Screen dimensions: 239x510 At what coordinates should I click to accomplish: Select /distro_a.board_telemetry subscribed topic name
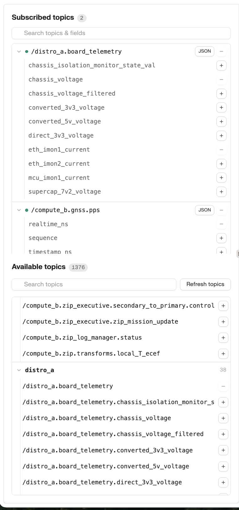point(76,51)
